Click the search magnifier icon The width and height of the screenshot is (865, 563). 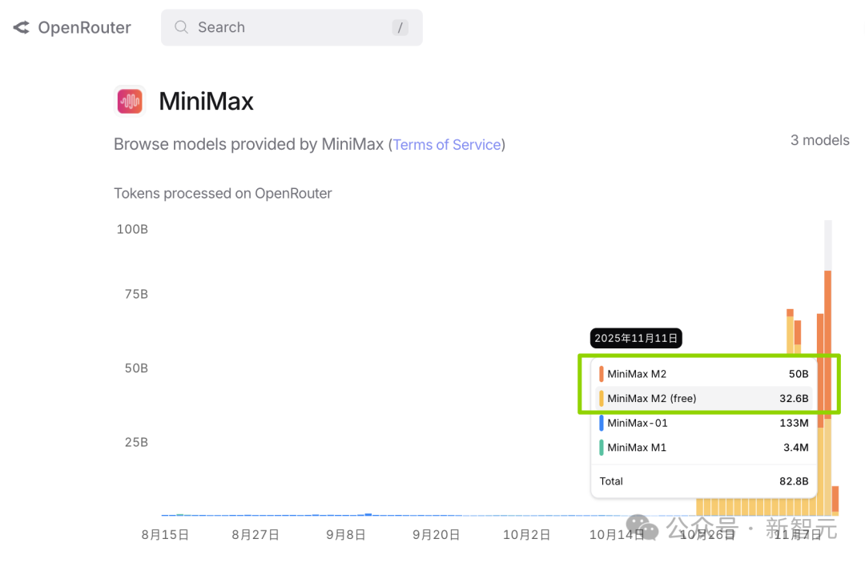pos(182,27)
